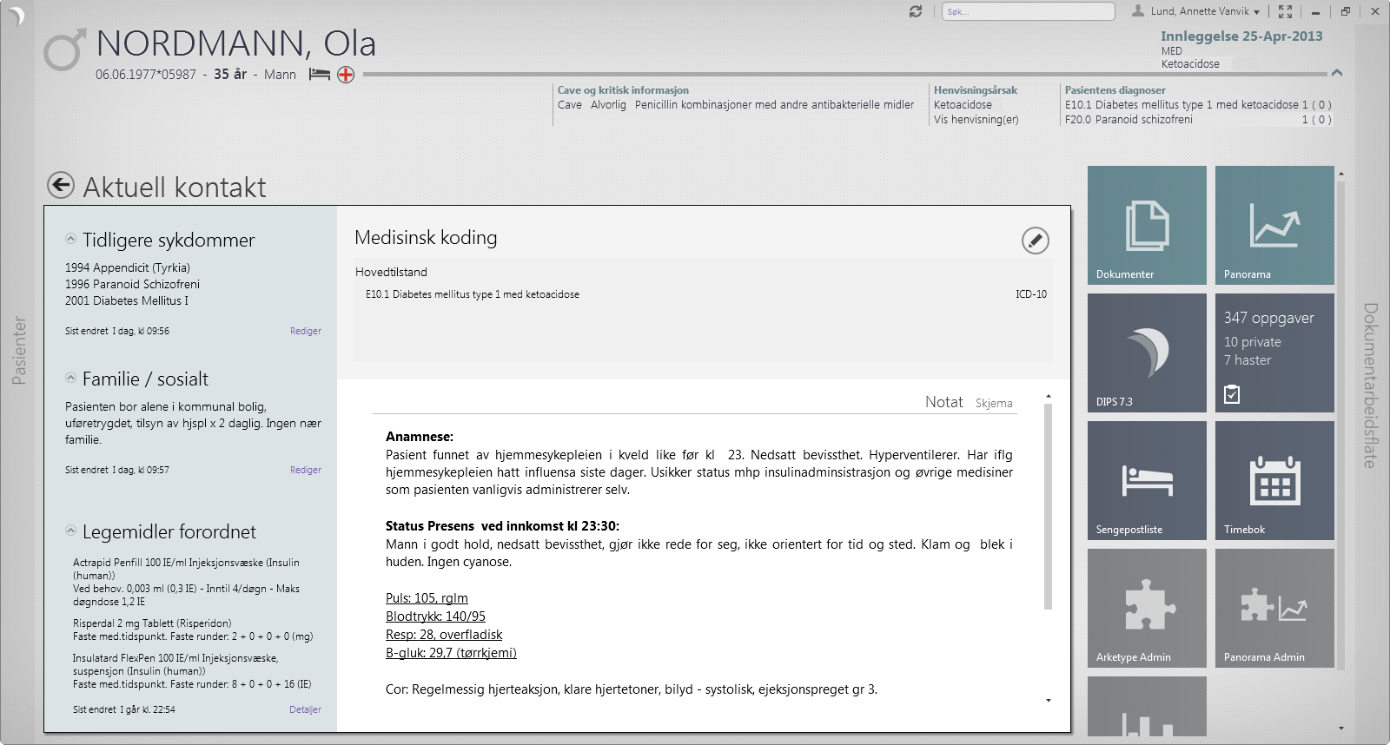Image resolution: width=1390 pixels, height=745 pixels.
Task: Open the Panorama Admin tile
Action: tap(1274, 608)
